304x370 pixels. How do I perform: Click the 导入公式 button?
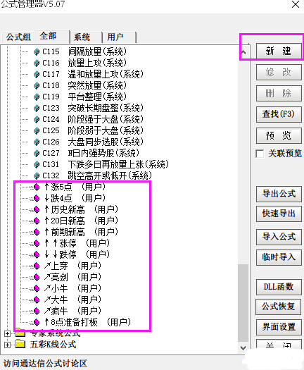point(279,237)
